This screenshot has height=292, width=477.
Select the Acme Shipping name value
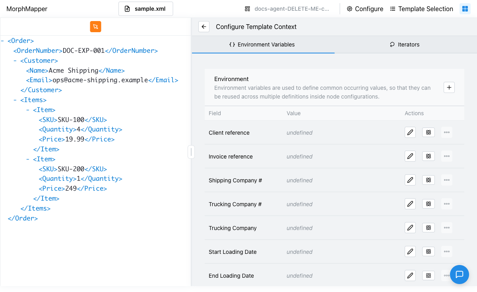click(74, 70)
